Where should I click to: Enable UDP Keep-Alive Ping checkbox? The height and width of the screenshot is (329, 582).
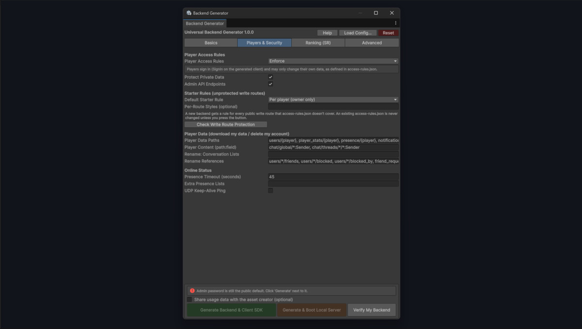click(x=271, y=191)
